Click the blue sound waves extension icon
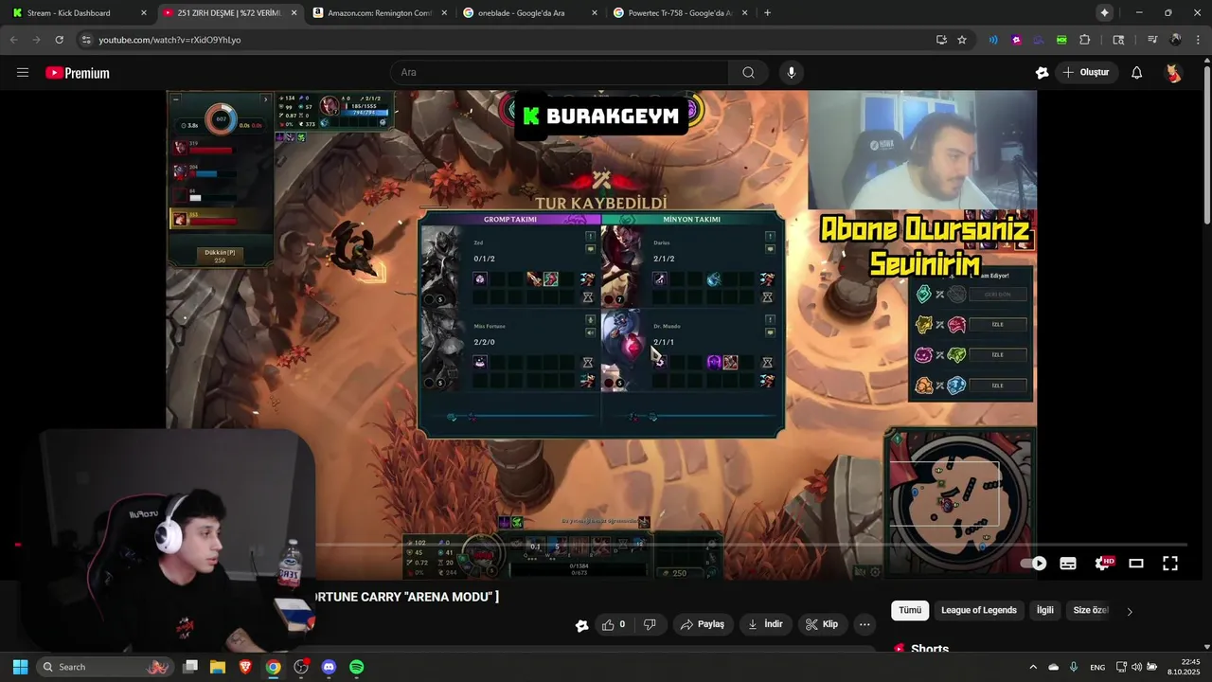The width and height of the screenshot is (1212, 682). click(x=993, y=40)
